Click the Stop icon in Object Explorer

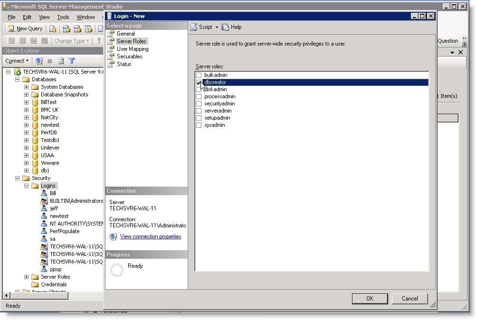[x=49, y=61]
